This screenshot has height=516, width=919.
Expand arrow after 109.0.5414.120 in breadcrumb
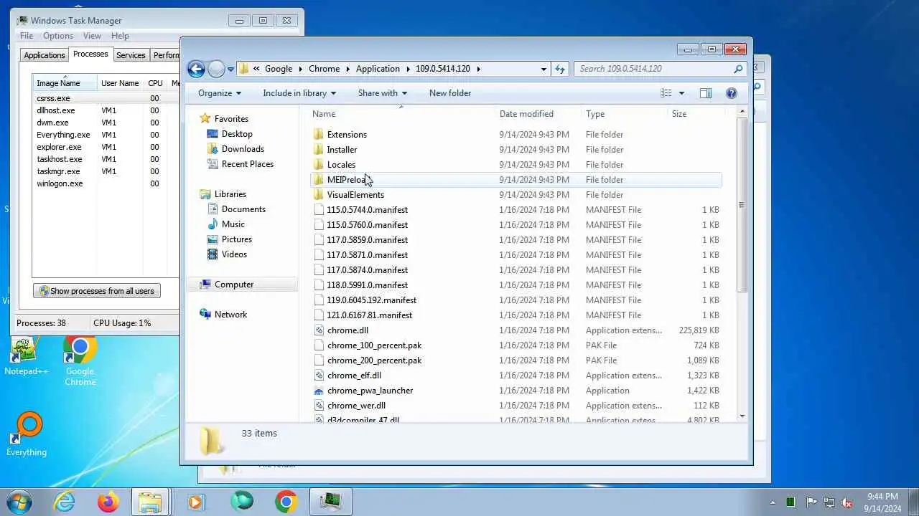tap(478, 69)
